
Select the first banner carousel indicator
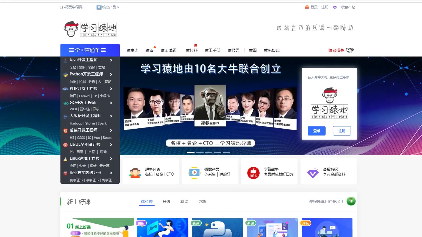pos(191,152)
